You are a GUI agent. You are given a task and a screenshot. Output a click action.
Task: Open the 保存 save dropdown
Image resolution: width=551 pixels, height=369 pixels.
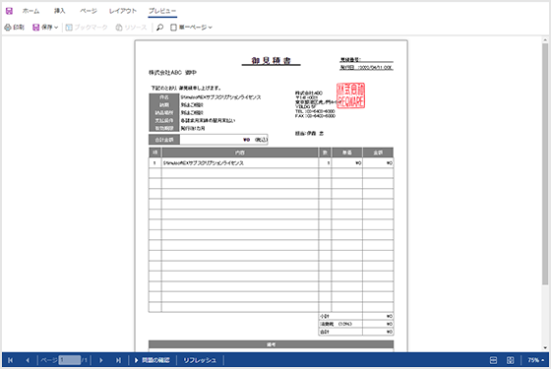click(45, 28)
